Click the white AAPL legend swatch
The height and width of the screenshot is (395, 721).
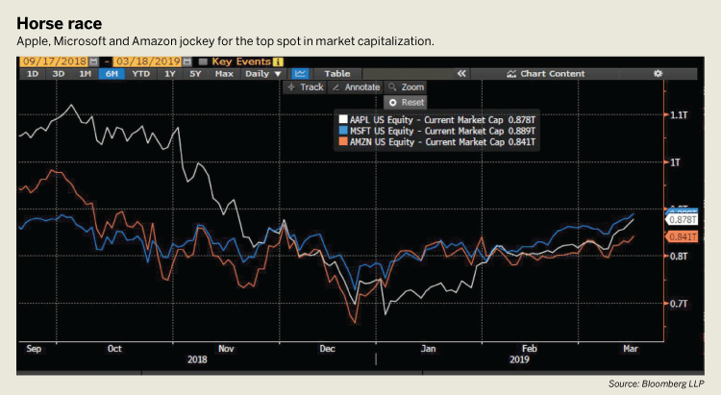click(x=343, y=119)
